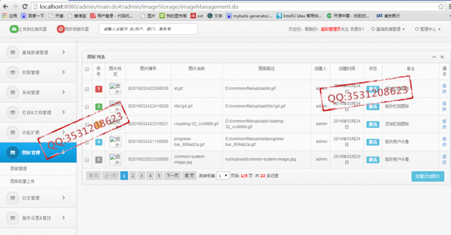This screenshot has width=451, height=235.
Task: Go to 下一页 in pagination
Action: (x=173, y=175)
